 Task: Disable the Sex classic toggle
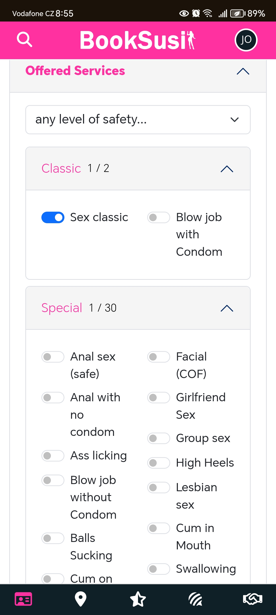click(x=53, y=218)
